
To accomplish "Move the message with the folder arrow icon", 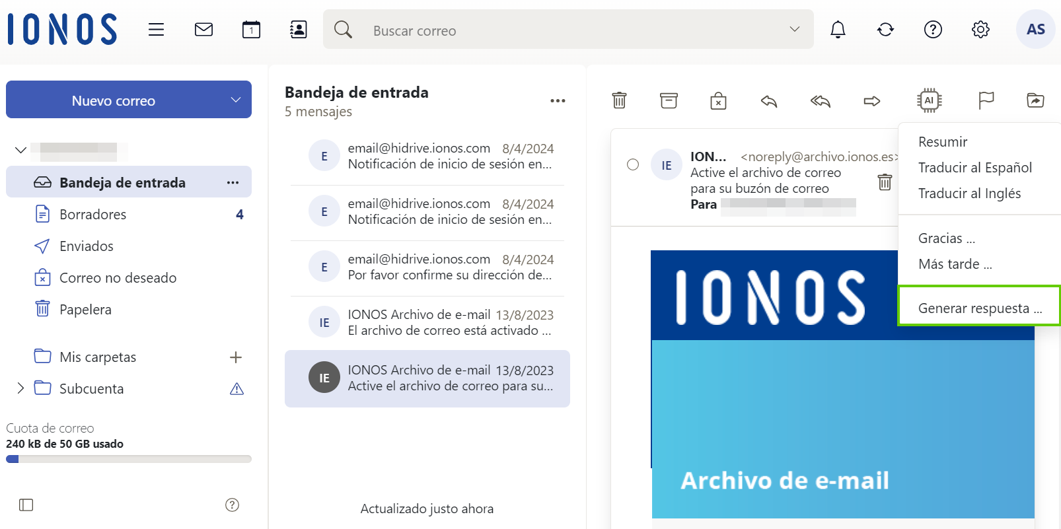I will pyautogui.click(x=1035, y=100).
